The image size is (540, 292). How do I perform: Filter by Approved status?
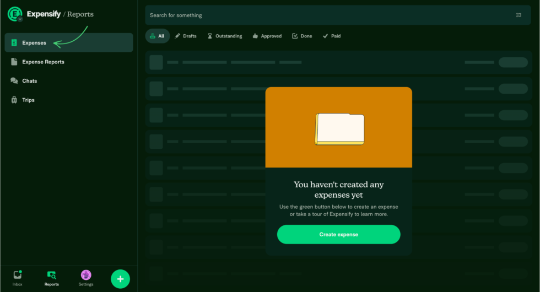click(x=267, y=36)
